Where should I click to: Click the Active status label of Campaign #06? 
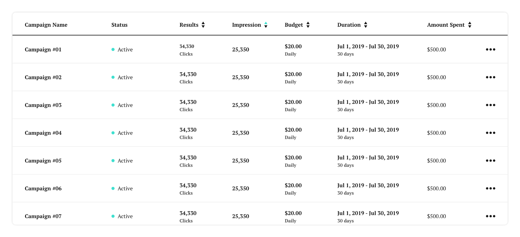(x=125, y=188)
